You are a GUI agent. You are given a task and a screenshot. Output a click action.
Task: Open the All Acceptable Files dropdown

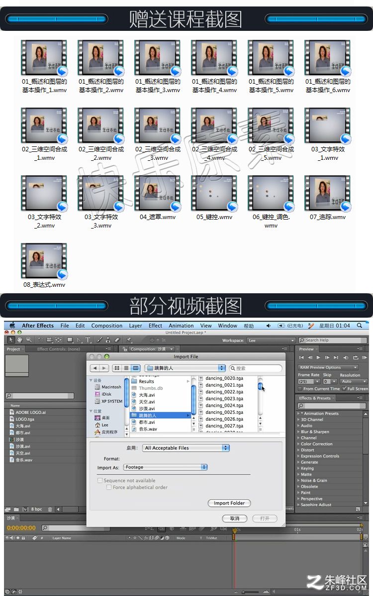coord(186,448)
